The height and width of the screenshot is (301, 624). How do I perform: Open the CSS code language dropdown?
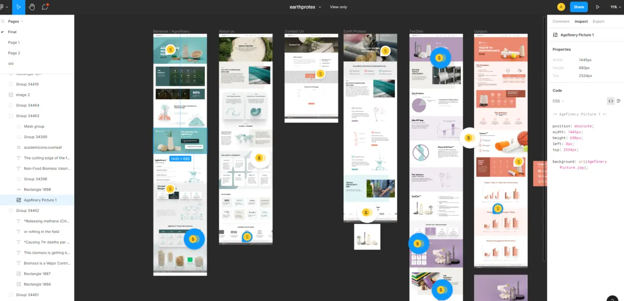point(558,101)
